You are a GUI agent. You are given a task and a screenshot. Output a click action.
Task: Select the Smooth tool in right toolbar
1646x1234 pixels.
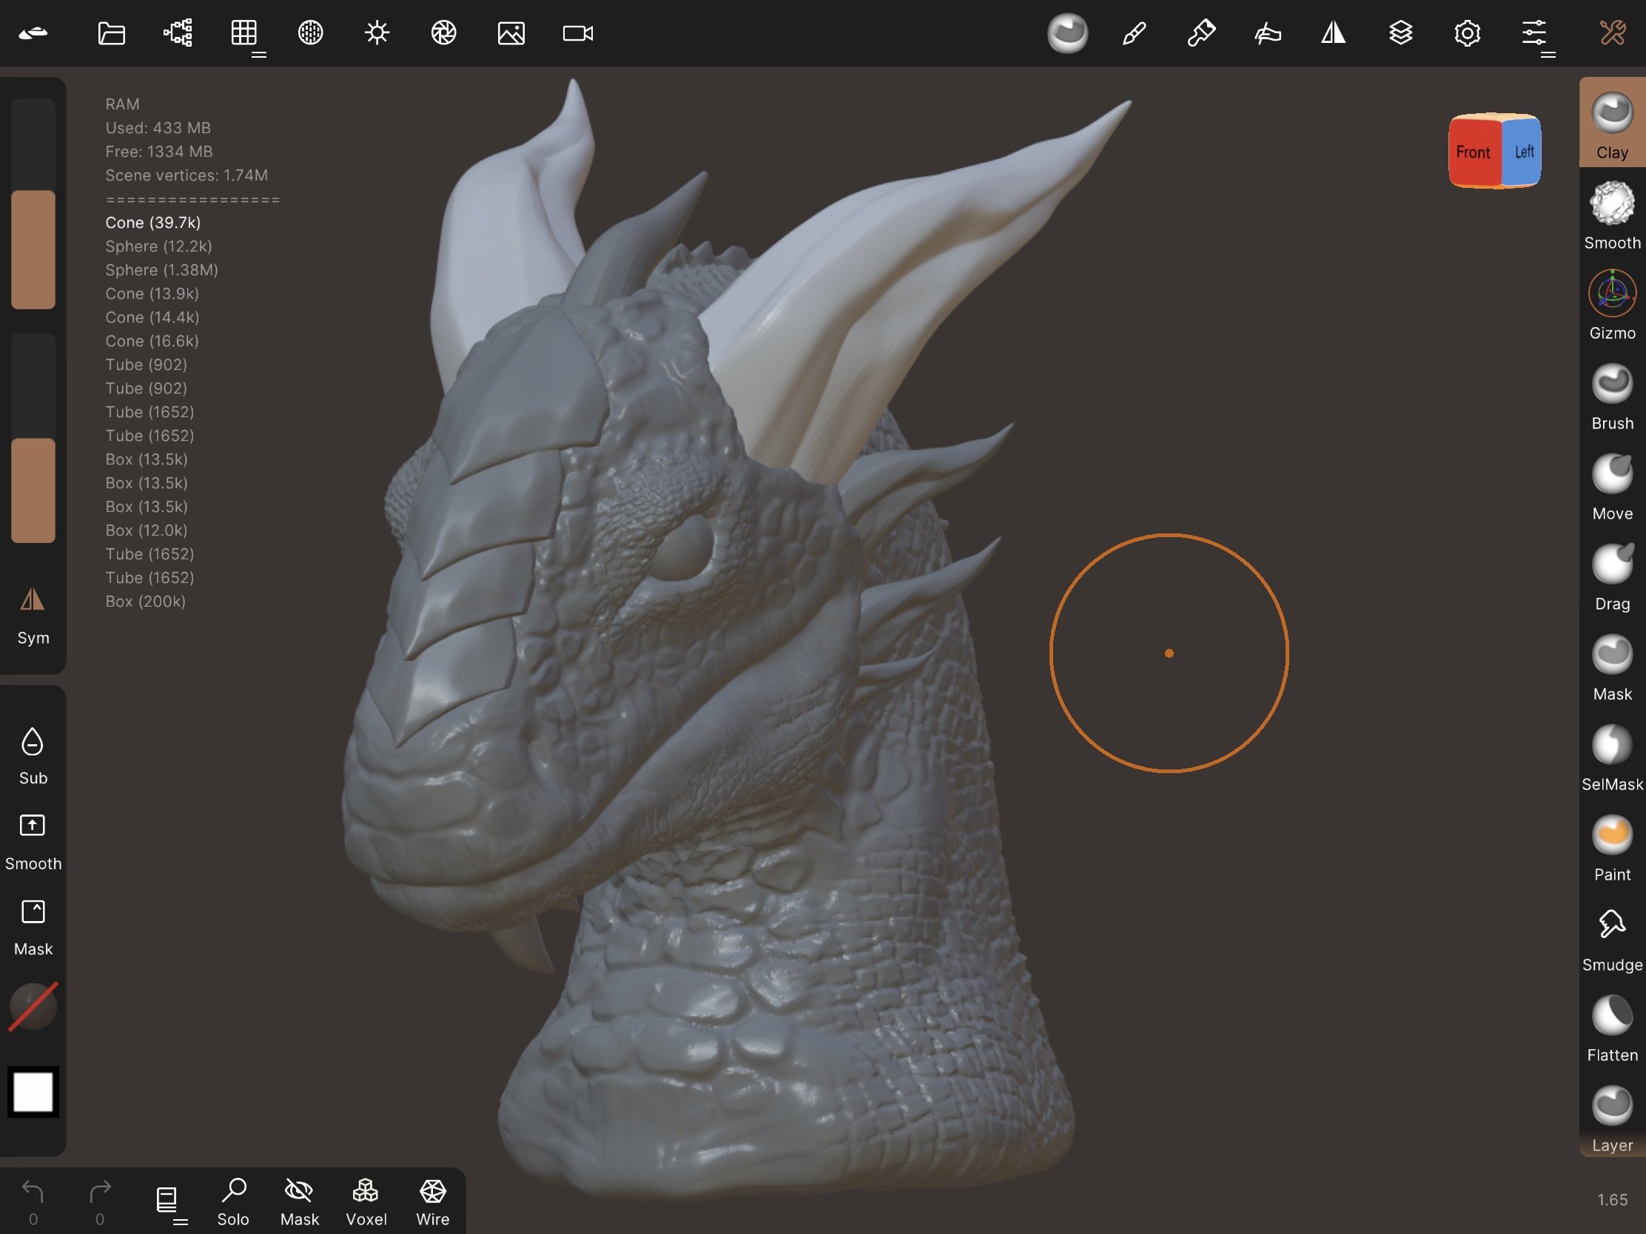(1612, 216)
